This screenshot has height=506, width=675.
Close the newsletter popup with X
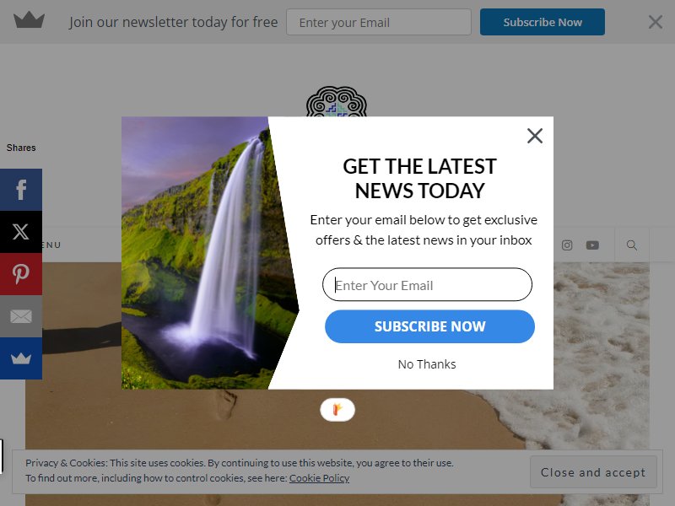tap(535, 136)
